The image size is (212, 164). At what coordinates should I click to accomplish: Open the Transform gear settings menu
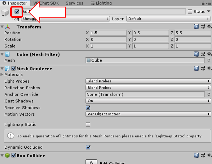209,27
